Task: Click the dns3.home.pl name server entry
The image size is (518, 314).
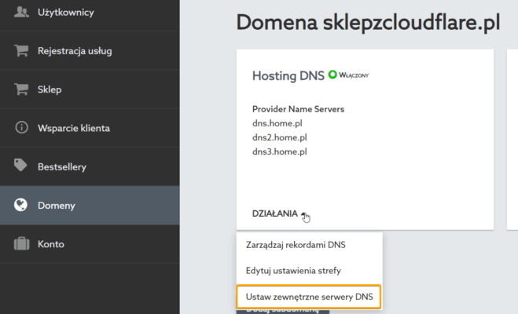Action: [x=281, y=152]
